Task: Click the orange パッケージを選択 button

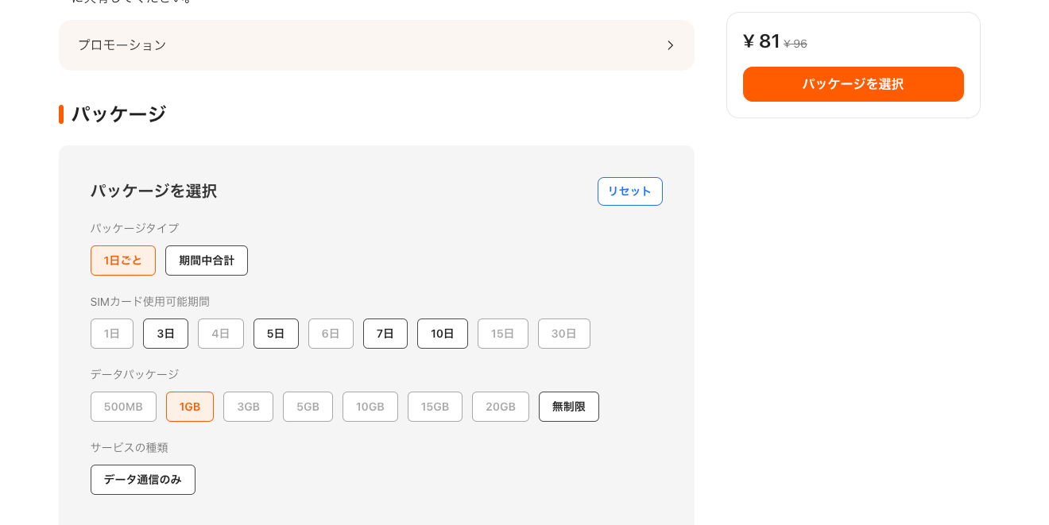Action: [854, 84]
